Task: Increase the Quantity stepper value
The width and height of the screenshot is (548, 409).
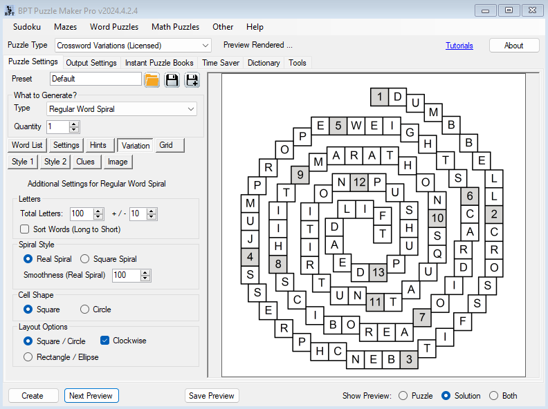Action: tap(75, 124)
